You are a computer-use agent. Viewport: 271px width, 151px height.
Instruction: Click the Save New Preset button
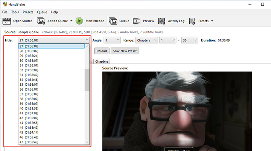pos(125,51)
